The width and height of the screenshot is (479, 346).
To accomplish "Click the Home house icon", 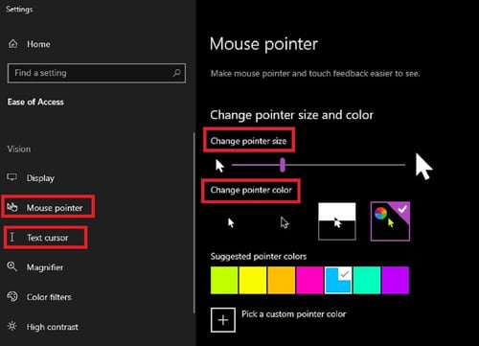I will (x=13, y=44).
